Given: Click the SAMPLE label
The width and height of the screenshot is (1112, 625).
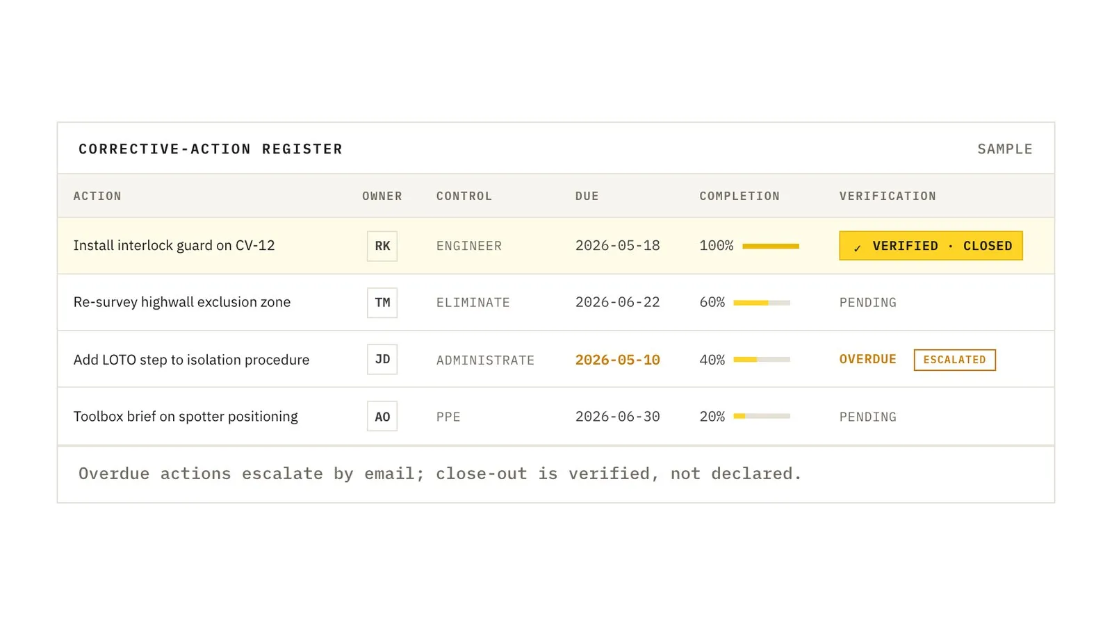Looking at the screenshot, I should [x=1005, y=149].
